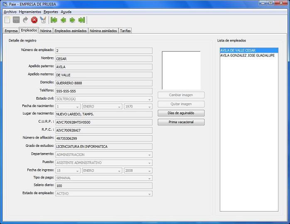The width and height of the screenshot is (290, 224).
Task: Go to first record with green arrow
Action: click(x=54, y=20)
